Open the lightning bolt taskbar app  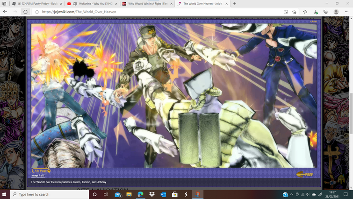186,194
